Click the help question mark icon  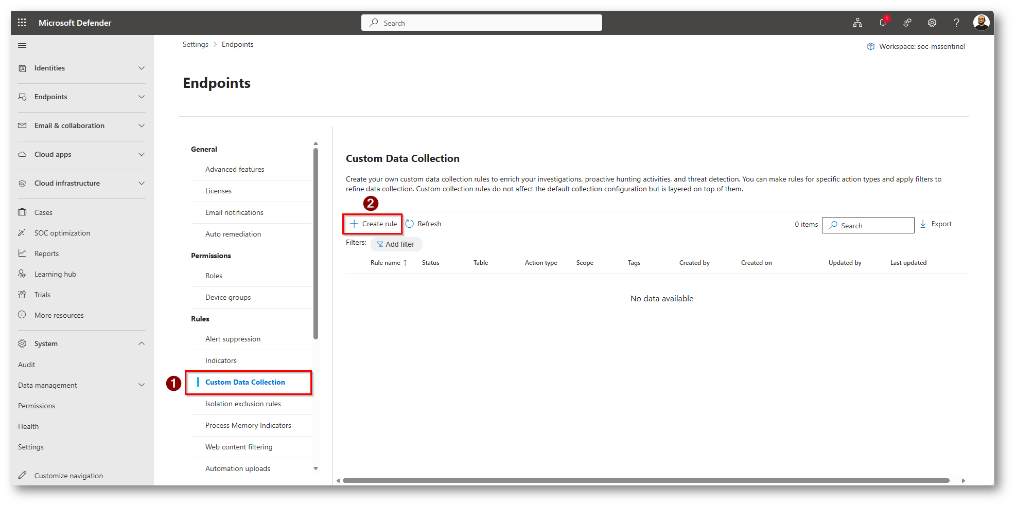pos(956,23)
